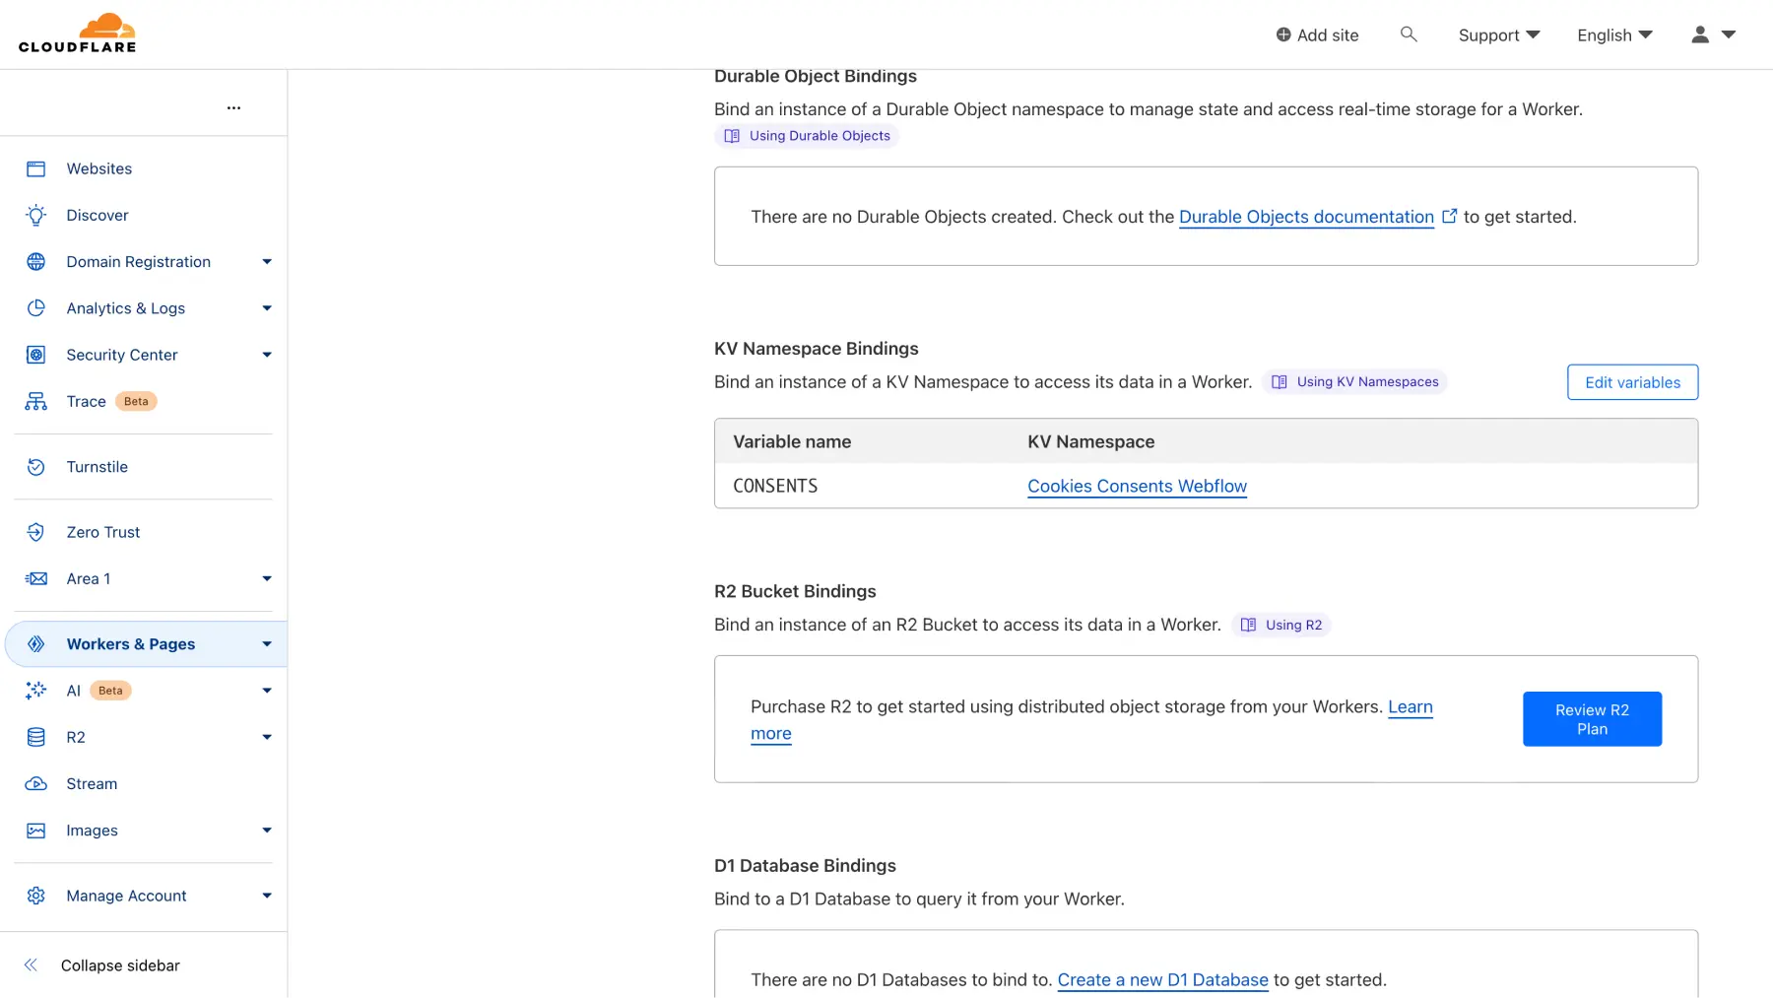Open the account three-dots menu
This screenshot has width=1773, height=998.
coord(233,107)
